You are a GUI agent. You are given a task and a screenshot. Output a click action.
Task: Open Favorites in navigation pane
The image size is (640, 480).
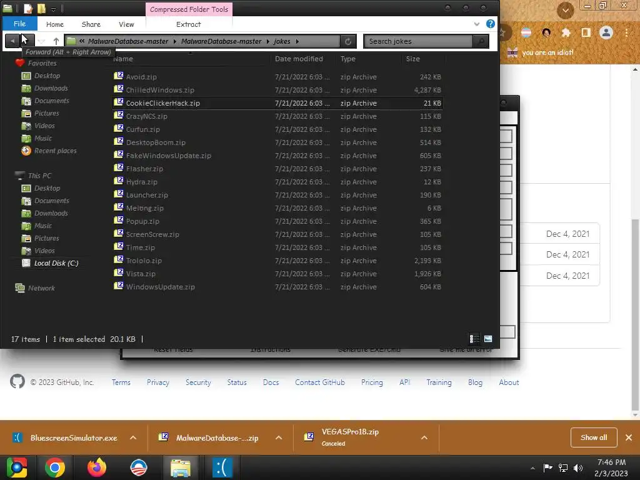(x=42, y=63)
